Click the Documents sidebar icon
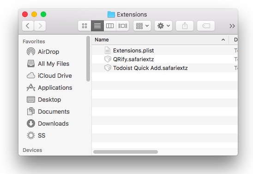Image resolution: width=253 pixels, height=174 pixels. 31,111
